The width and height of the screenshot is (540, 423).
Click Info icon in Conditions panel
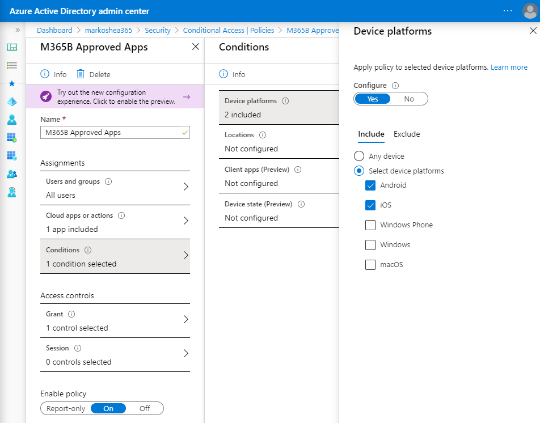point(223,74)
